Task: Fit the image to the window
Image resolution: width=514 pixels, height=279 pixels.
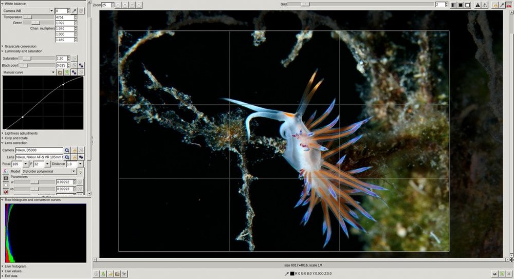Action: tap(132, 5)
